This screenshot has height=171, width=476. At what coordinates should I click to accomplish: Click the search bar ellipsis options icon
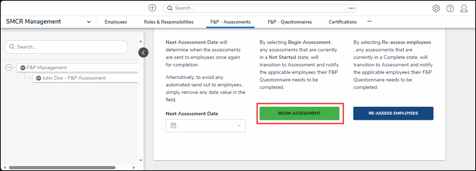click(351, 8)
